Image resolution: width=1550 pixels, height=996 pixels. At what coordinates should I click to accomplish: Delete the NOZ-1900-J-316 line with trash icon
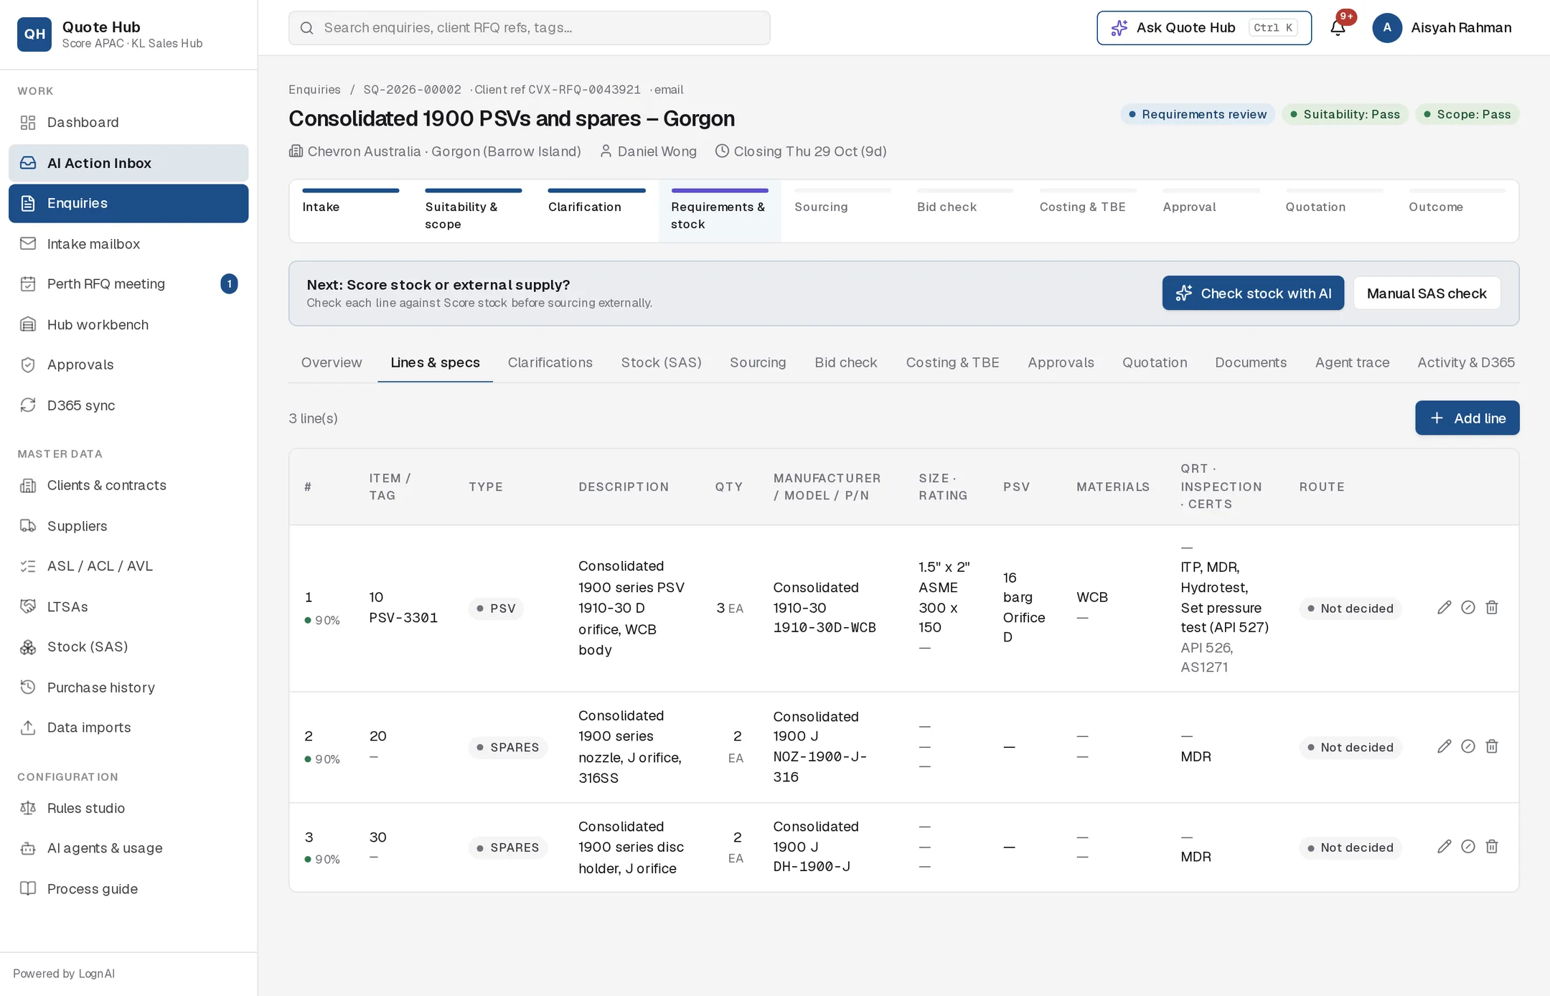coord(1492,746)
